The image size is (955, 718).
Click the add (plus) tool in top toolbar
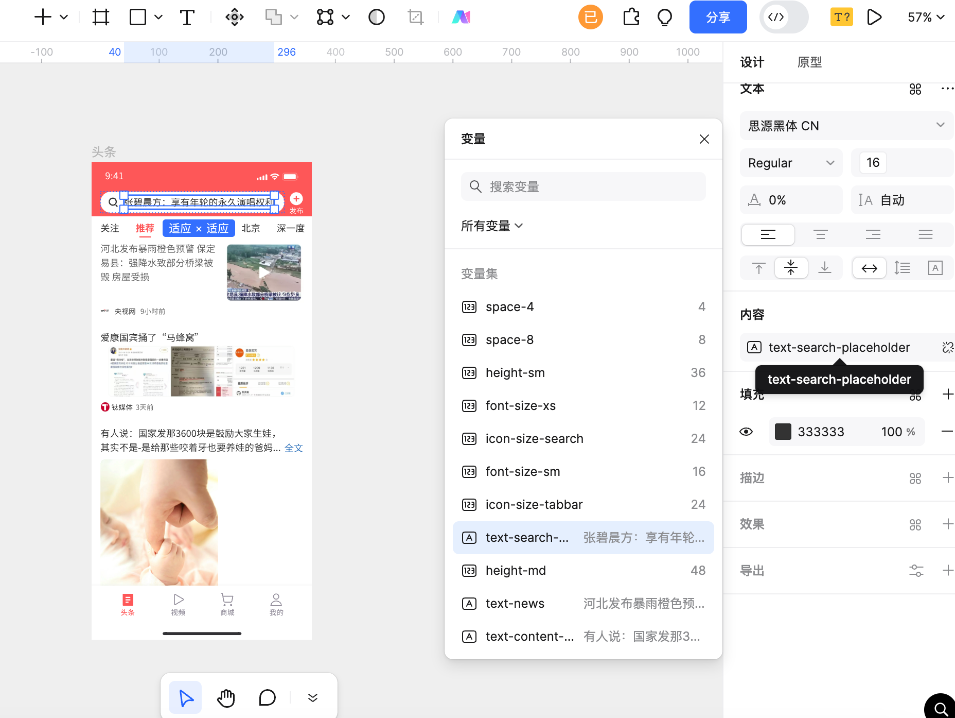pyautogui.click(x=43, y=17)
